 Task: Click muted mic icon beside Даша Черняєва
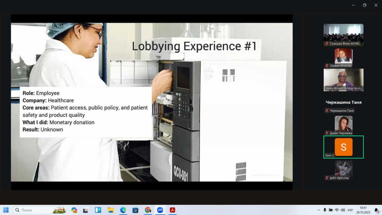pos(327,133)
